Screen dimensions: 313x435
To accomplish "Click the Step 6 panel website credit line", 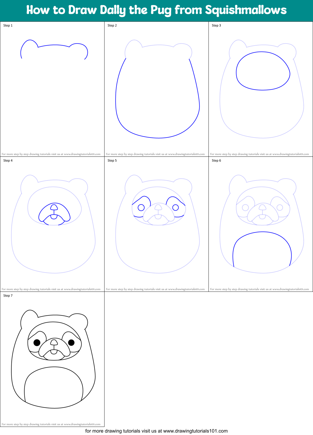I will (259, 289).
